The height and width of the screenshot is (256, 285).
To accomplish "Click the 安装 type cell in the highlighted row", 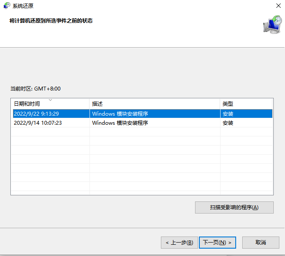I will pos(228,113).
